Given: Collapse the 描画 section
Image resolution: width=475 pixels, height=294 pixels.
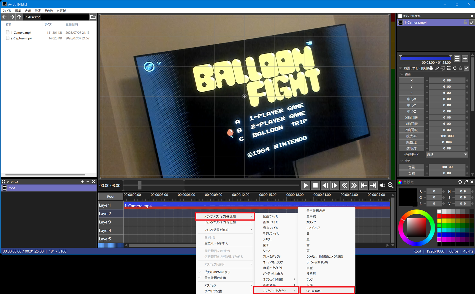Looking at the screenshot, I should (x=402, y=74).
